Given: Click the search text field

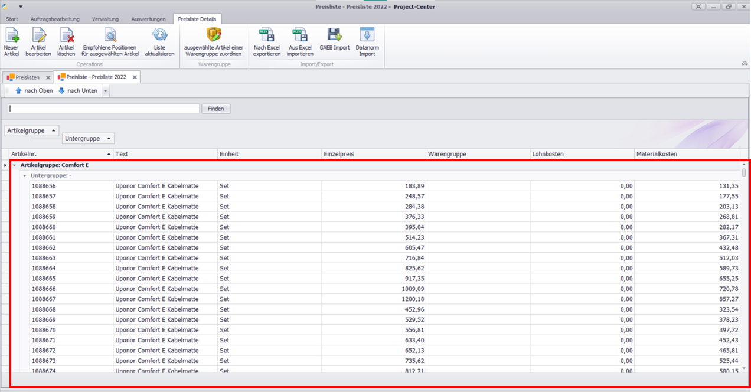Looking at the screenshot, I should [x=104, y=109].
